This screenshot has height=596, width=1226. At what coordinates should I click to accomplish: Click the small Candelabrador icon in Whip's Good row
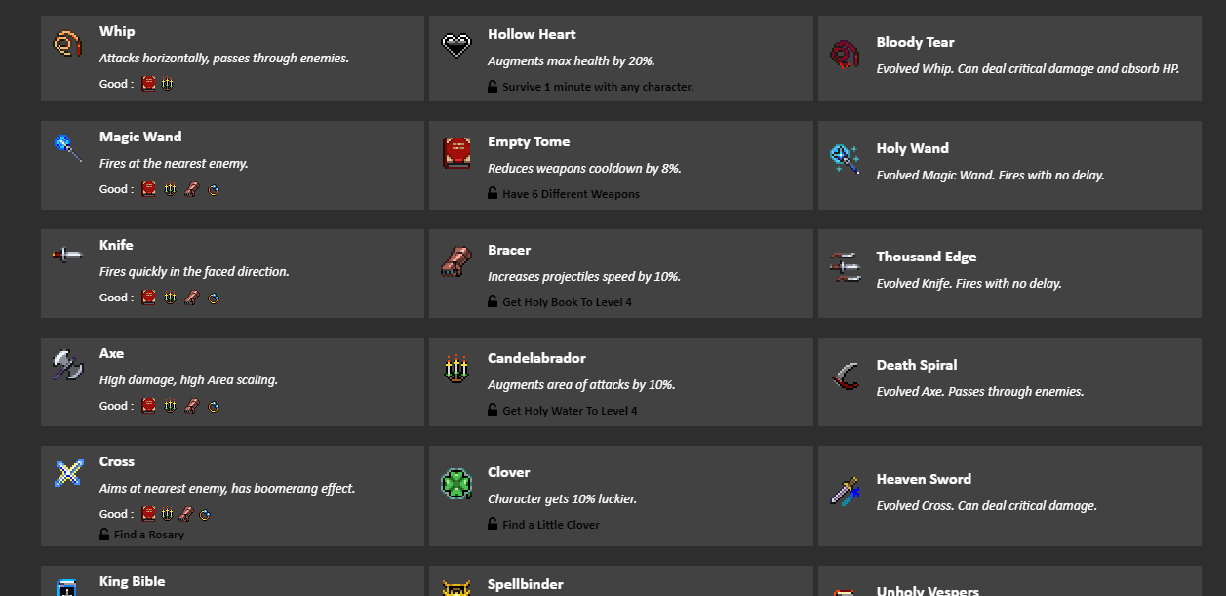click(167, 84)
